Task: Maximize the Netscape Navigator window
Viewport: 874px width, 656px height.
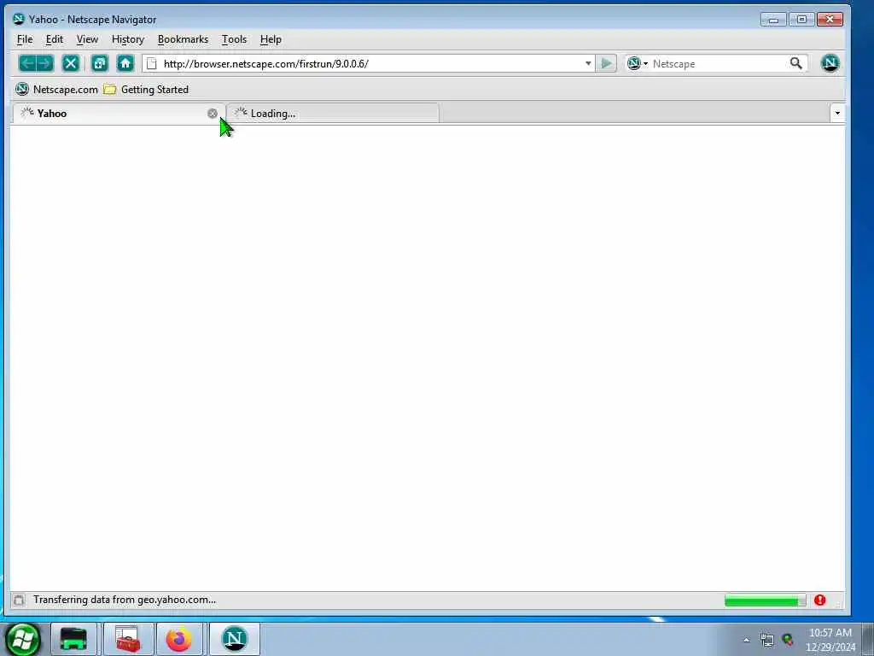Action: click(x=801, y=20)
